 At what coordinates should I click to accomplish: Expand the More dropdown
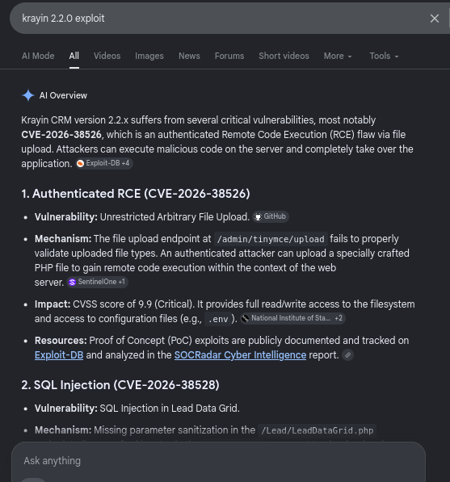[x=338, y=56]
